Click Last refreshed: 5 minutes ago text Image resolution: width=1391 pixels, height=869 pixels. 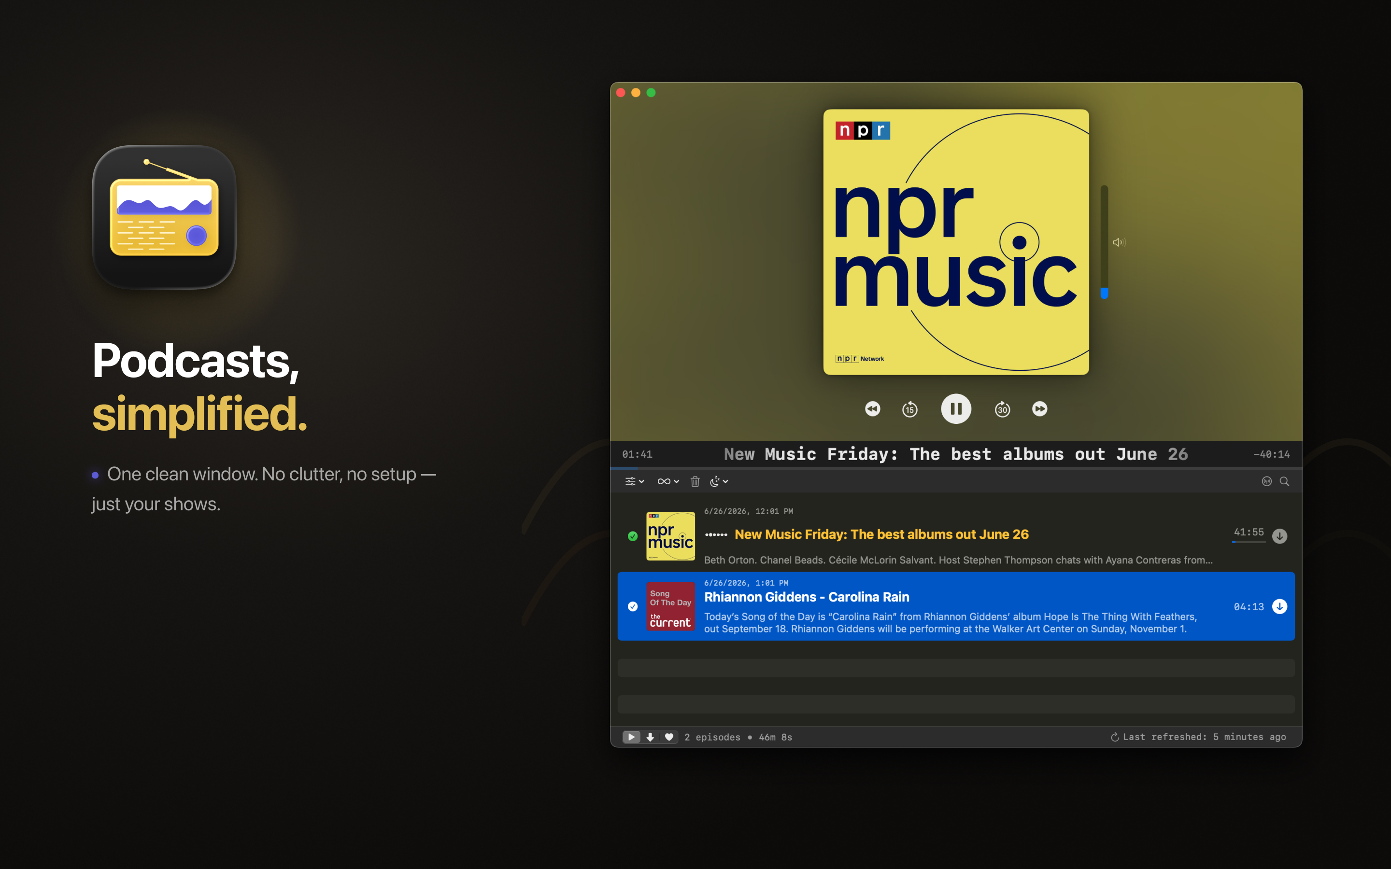pyautogui.click(x=1204, y=737)
